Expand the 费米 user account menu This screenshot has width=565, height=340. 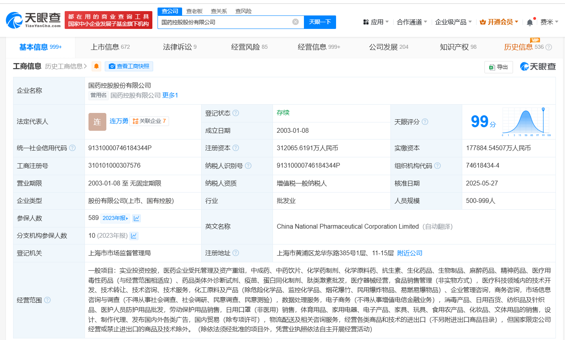coord(549,22)
